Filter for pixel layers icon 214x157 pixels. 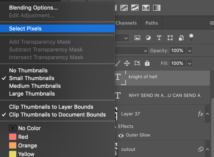click(x=137, y=38)
